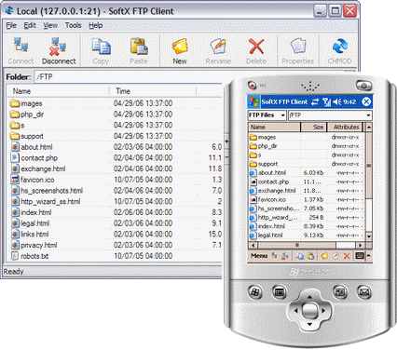Click the Connect toolbar icon

21,50
